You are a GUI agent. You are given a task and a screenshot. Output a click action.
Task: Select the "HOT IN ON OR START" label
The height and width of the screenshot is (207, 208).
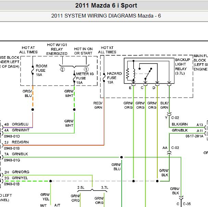point(83,51)
